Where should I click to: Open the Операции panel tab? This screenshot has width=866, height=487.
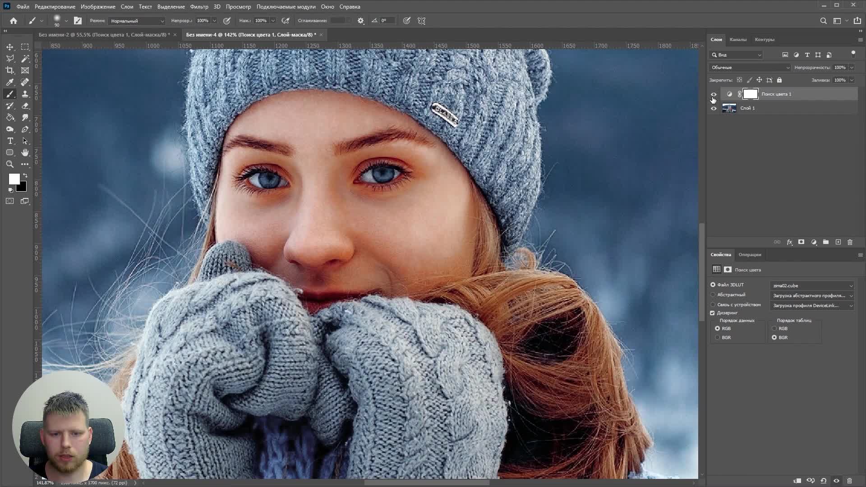750,255
